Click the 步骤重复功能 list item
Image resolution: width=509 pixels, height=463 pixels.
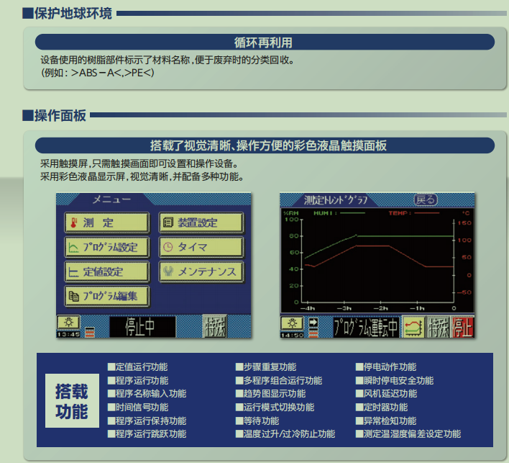pos(266,367)
